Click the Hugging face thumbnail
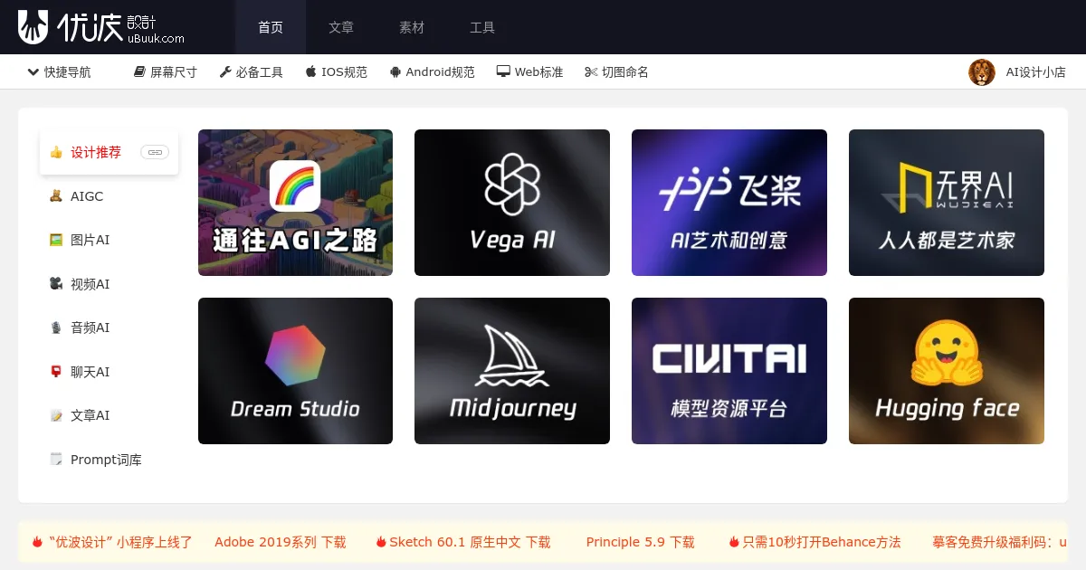The width and height of the screenshot is (1086, 570). pos(946,371)
